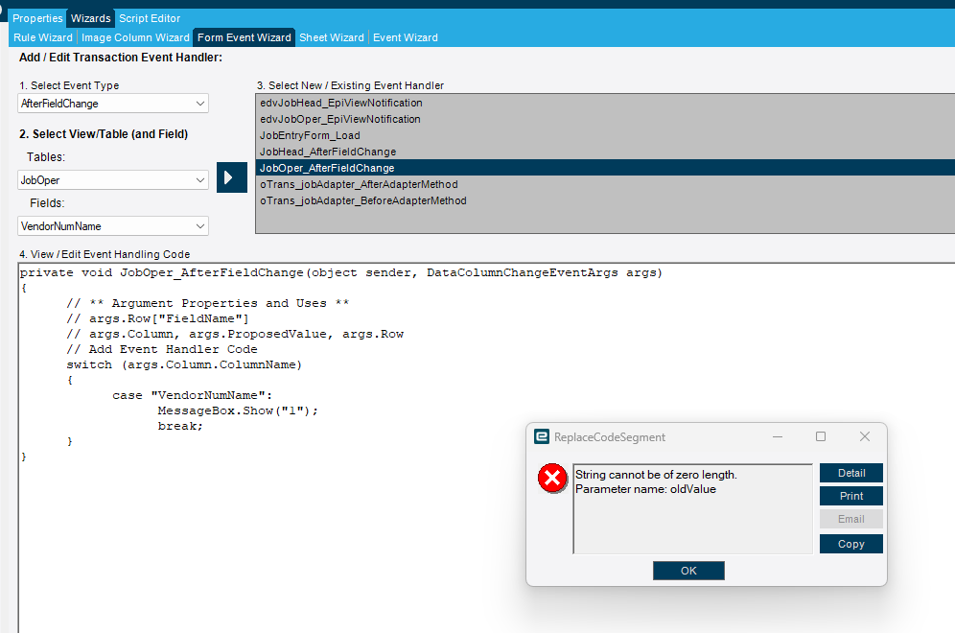
Task: Switch to the Script Editor tab
Action: tap(150, 18)
